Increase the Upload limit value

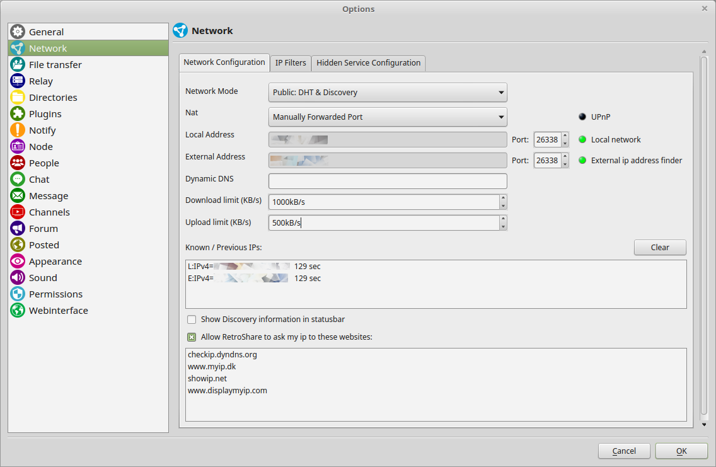point(503,219)
